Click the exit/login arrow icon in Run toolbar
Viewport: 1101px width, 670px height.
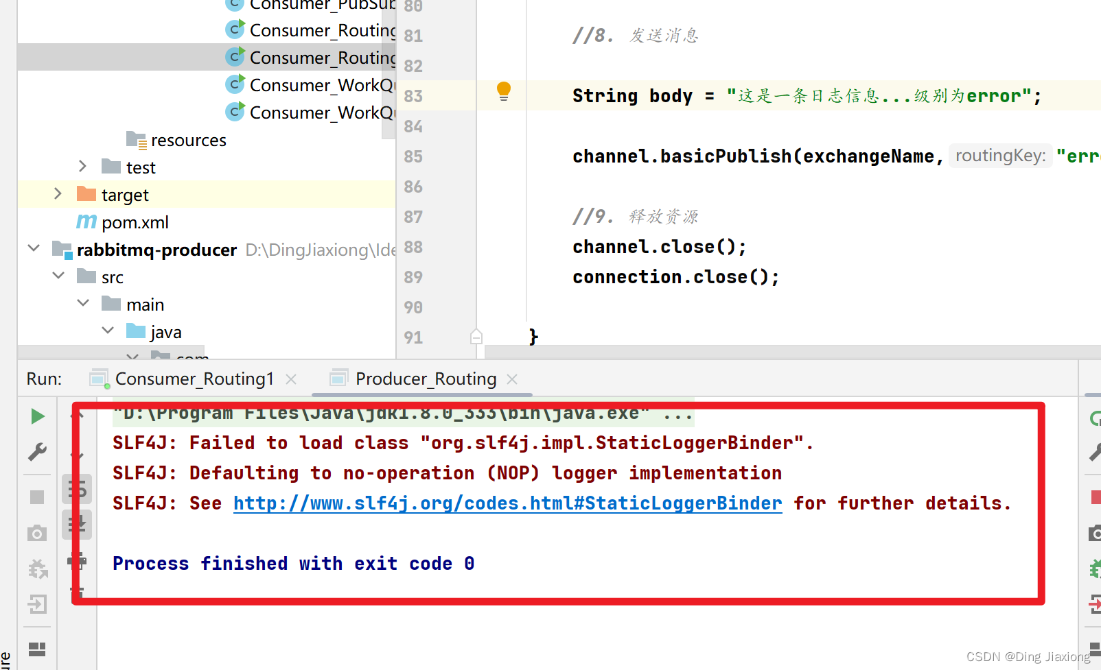37,604
